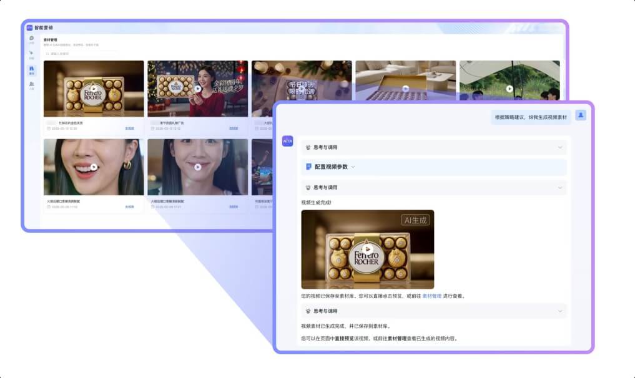Screen dimensions: 635x378
Task: Click calendar icon on face close-up card
Action: [x=153, y=207]
